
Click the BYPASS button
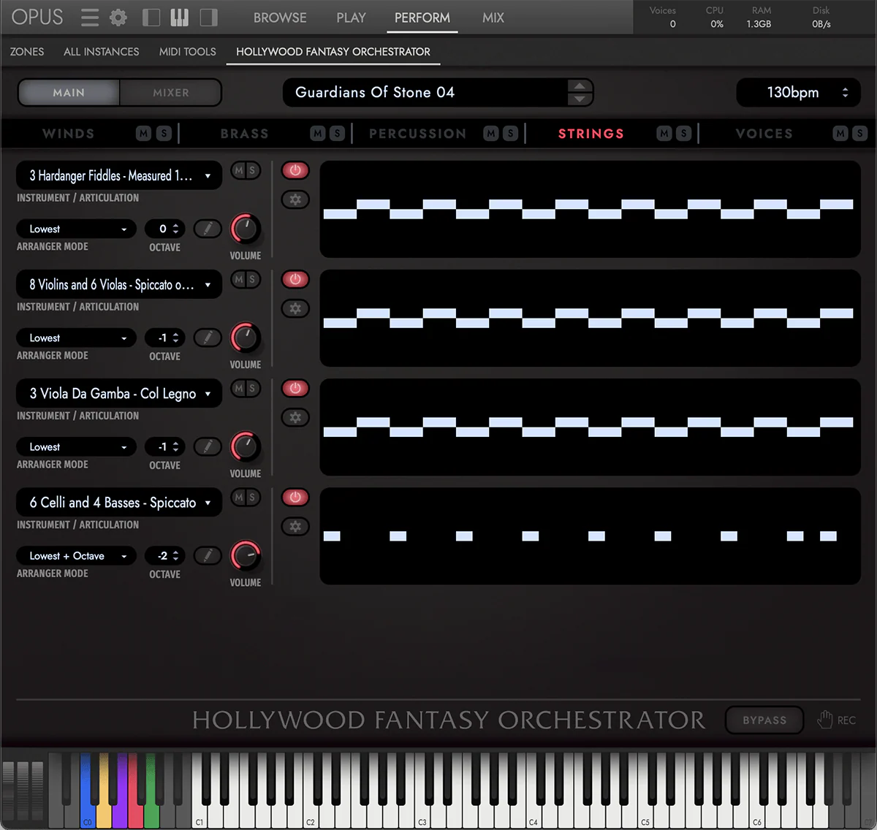[764, 720]
